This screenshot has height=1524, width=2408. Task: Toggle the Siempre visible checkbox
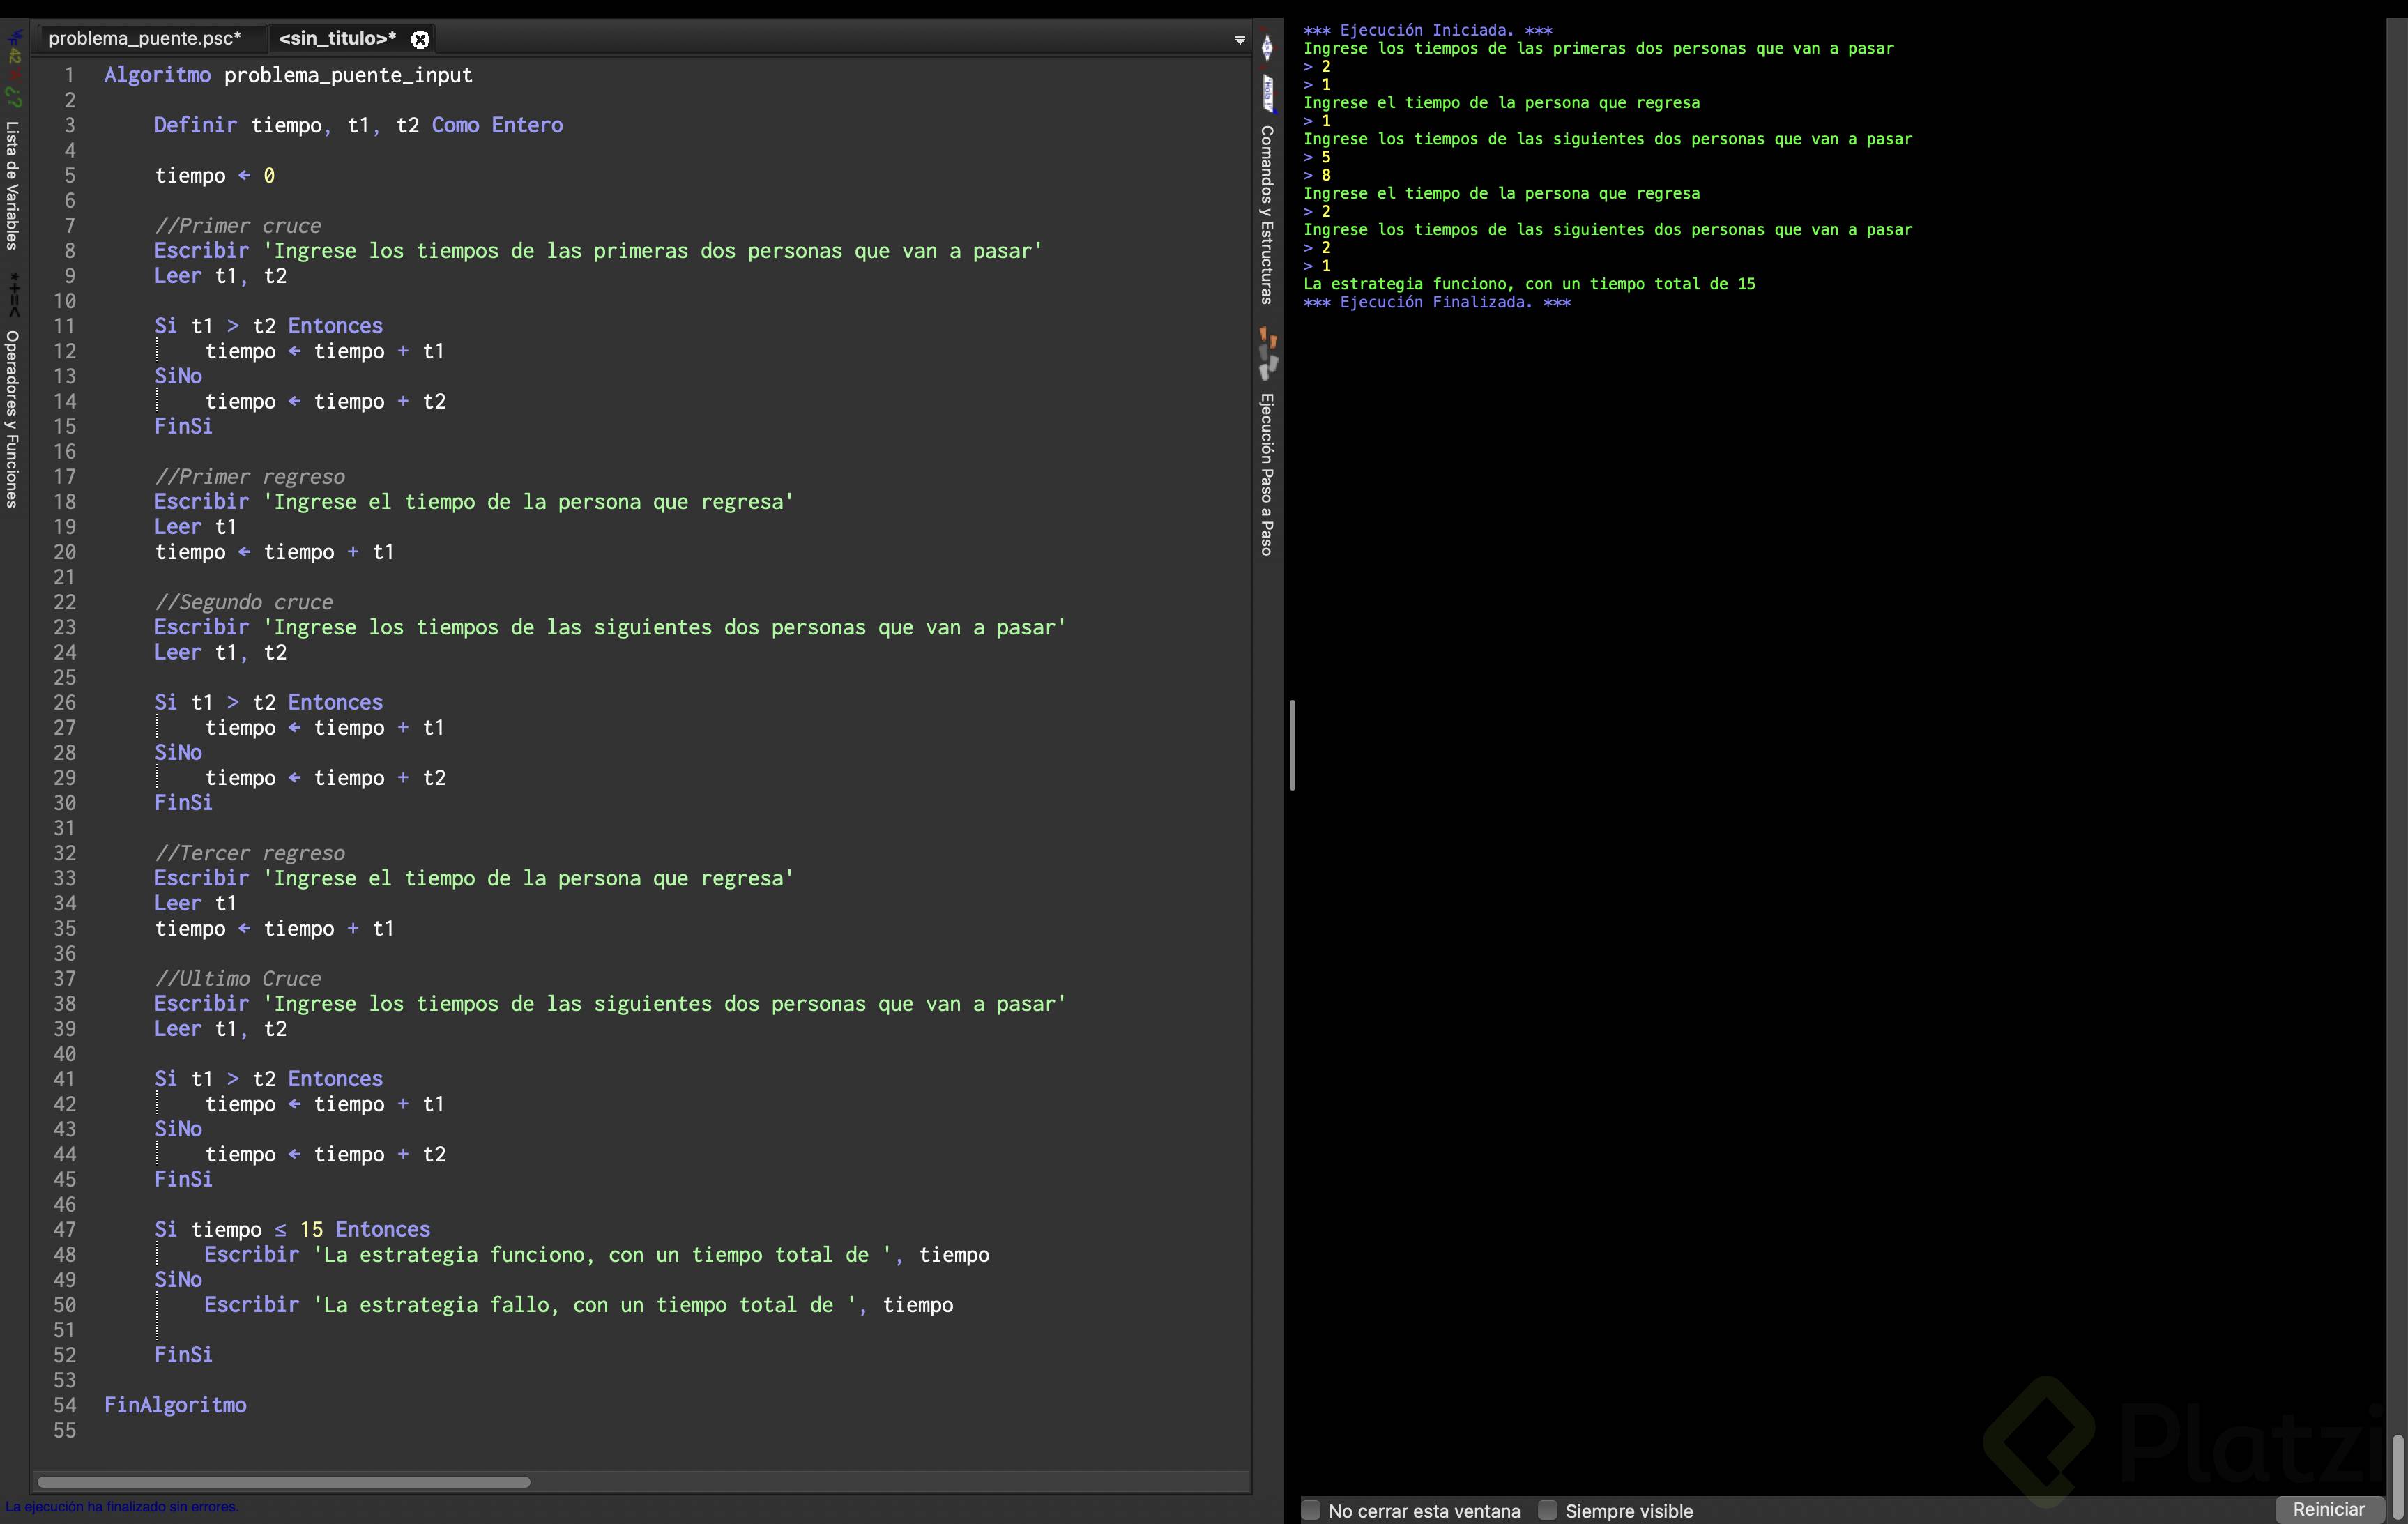(x=1547, y=1510)
